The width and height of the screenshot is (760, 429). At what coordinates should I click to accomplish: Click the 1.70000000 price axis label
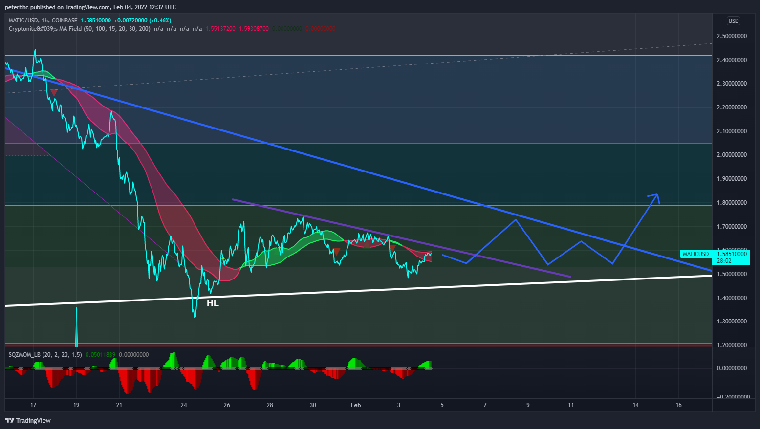click(732, 227)
